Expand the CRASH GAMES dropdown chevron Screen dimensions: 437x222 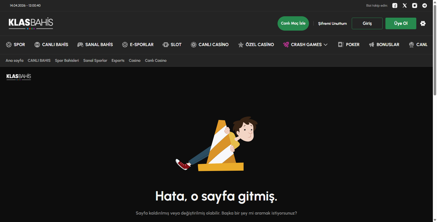pos(326,45)
